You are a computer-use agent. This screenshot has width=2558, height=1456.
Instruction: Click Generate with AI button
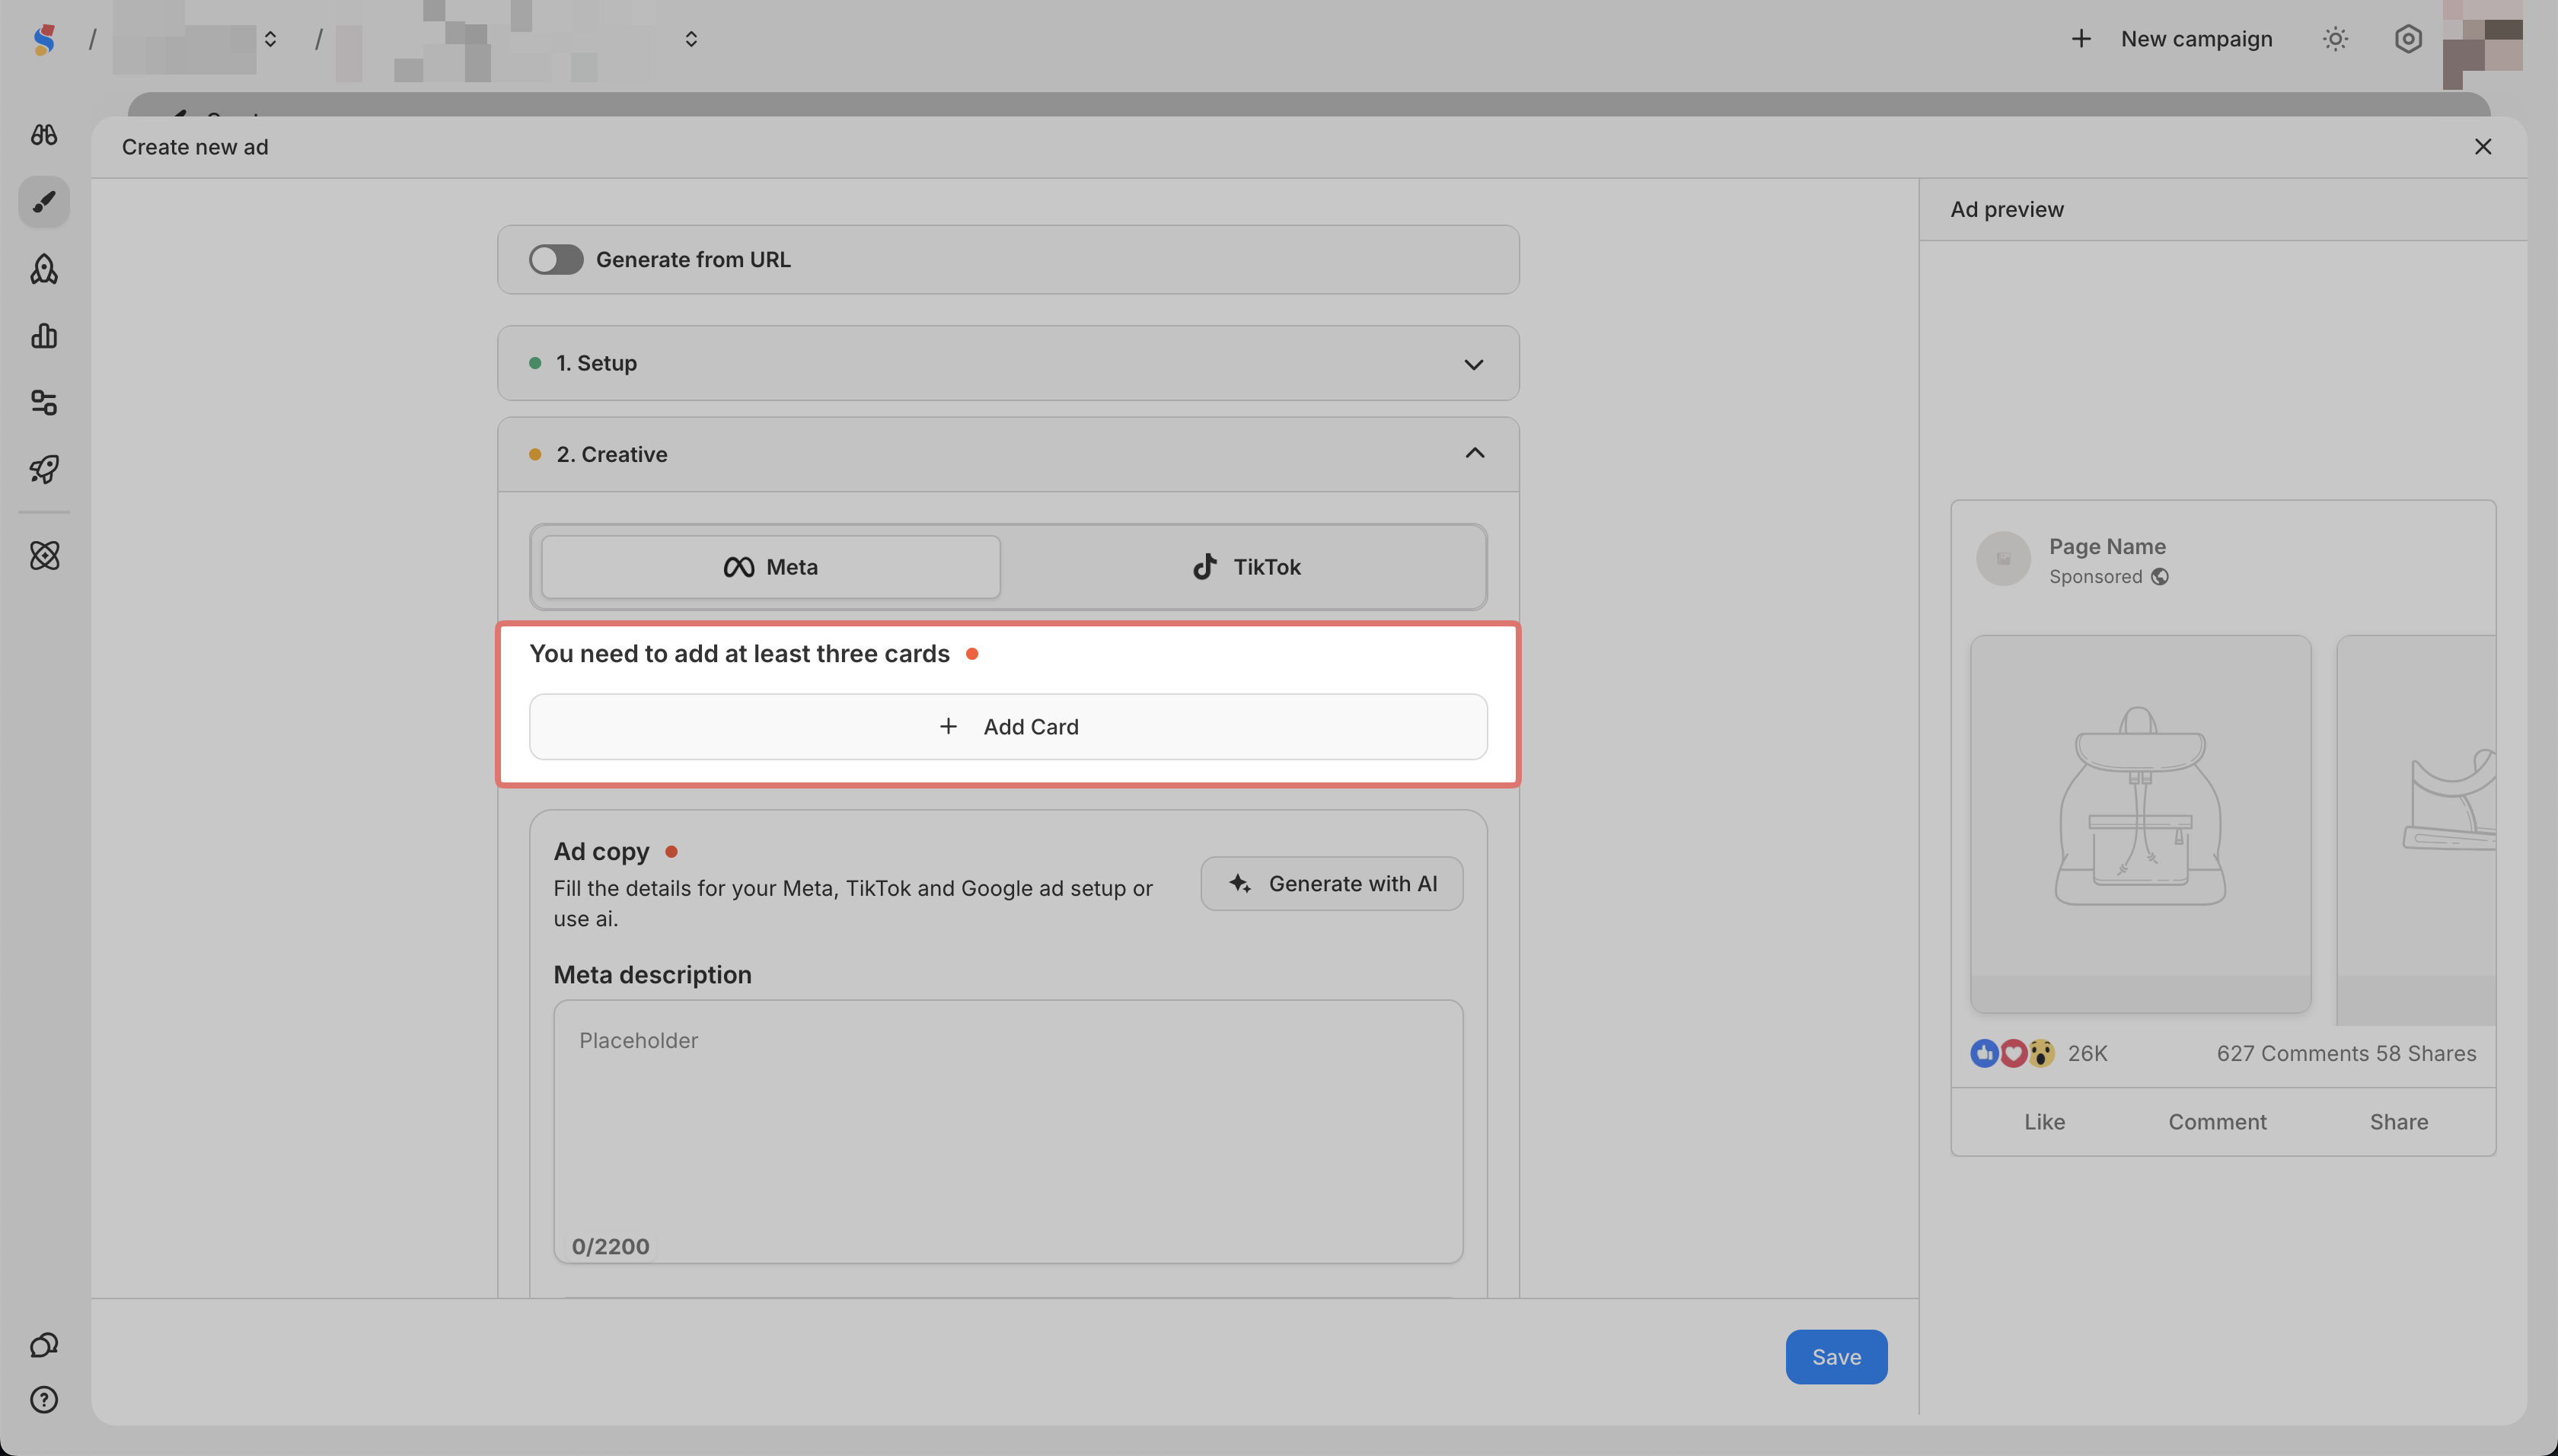pyautogui.click(x=1331, y=884)
